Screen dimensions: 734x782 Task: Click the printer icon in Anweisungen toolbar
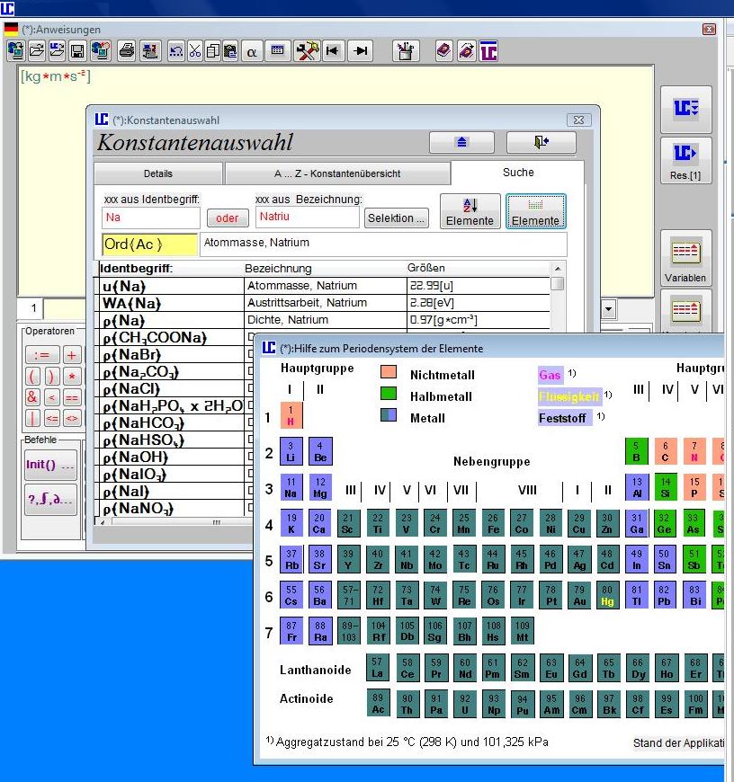[127, 51]
